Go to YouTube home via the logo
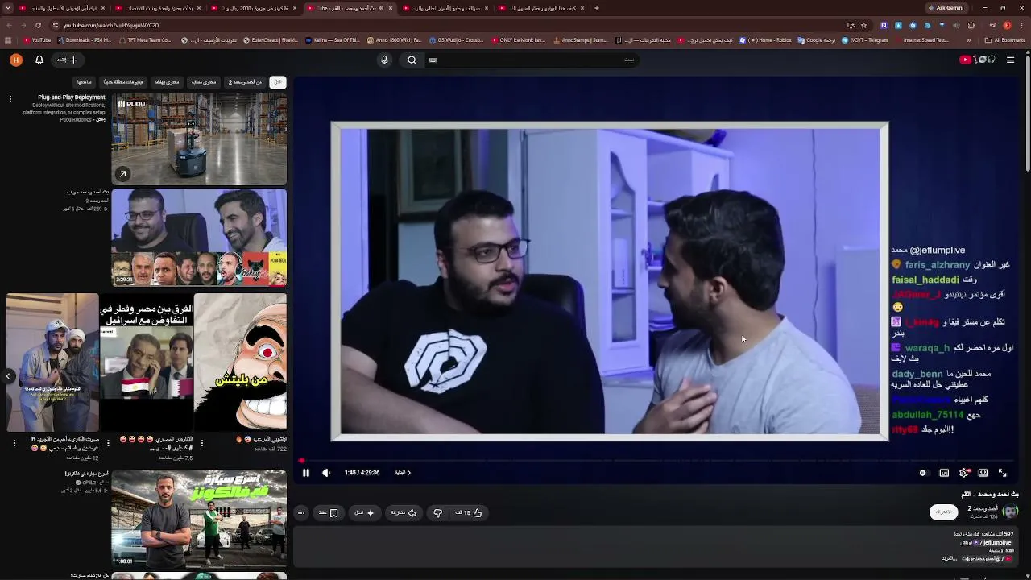This screenshot has height=580, width=1031. (x=977, y=60)
